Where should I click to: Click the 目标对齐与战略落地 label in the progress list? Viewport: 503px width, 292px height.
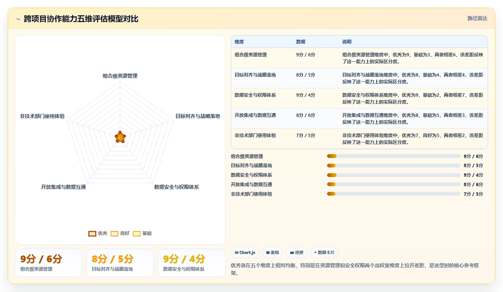(x=251, y=166)
